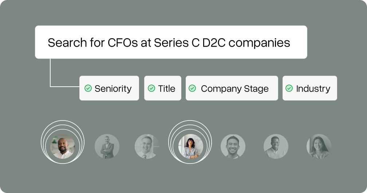Toggle the Company Stage green checkmark
Viewport: 367px width, 193px height.
pyautogui.click(x=192, y=88)
